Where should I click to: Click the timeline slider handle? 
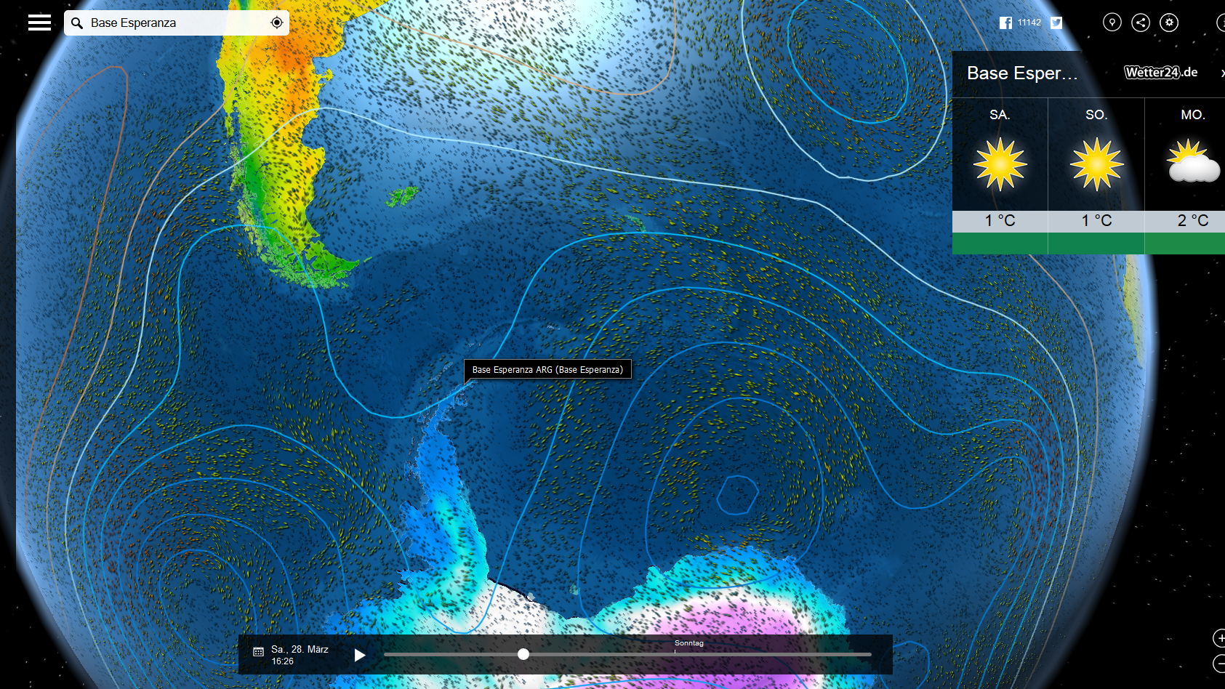tap(523, 654)
